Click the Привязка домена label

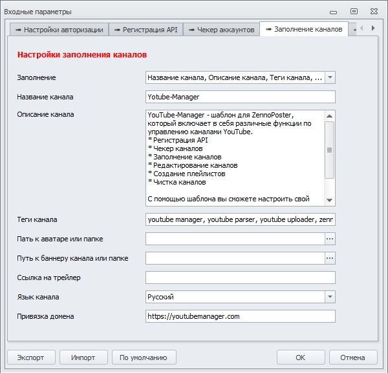coord(45,316)
